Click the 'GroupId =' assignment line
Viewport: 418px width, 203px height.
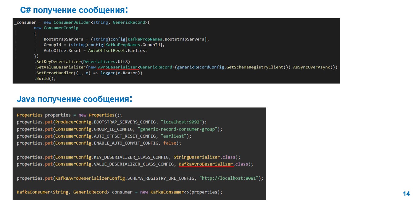coord(104,45)
